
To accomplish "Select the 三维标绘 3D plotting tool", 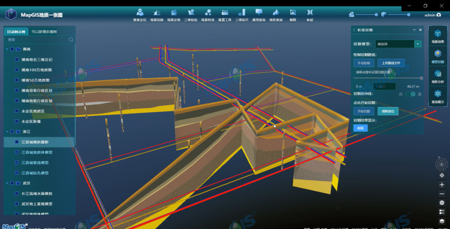I will (191, 15).
